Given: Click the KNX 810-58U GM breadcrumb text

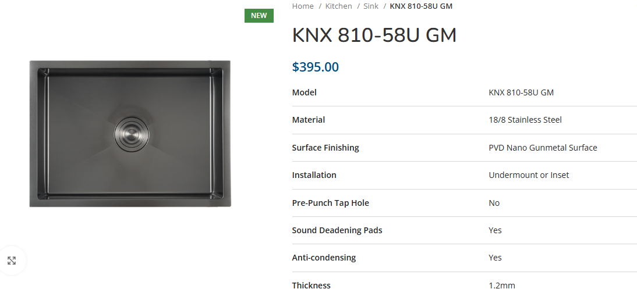Looking at the screenshot, I should pos(421,6).
